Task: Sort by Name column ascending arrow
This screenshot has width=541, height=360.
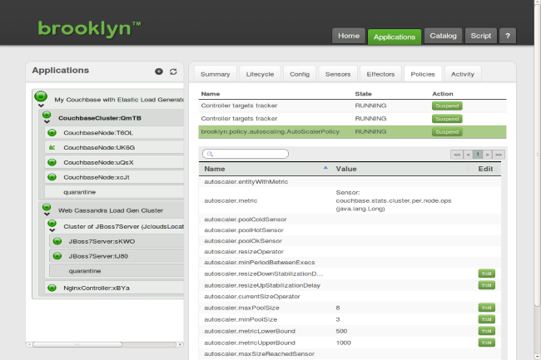Action: click(325, 168)
